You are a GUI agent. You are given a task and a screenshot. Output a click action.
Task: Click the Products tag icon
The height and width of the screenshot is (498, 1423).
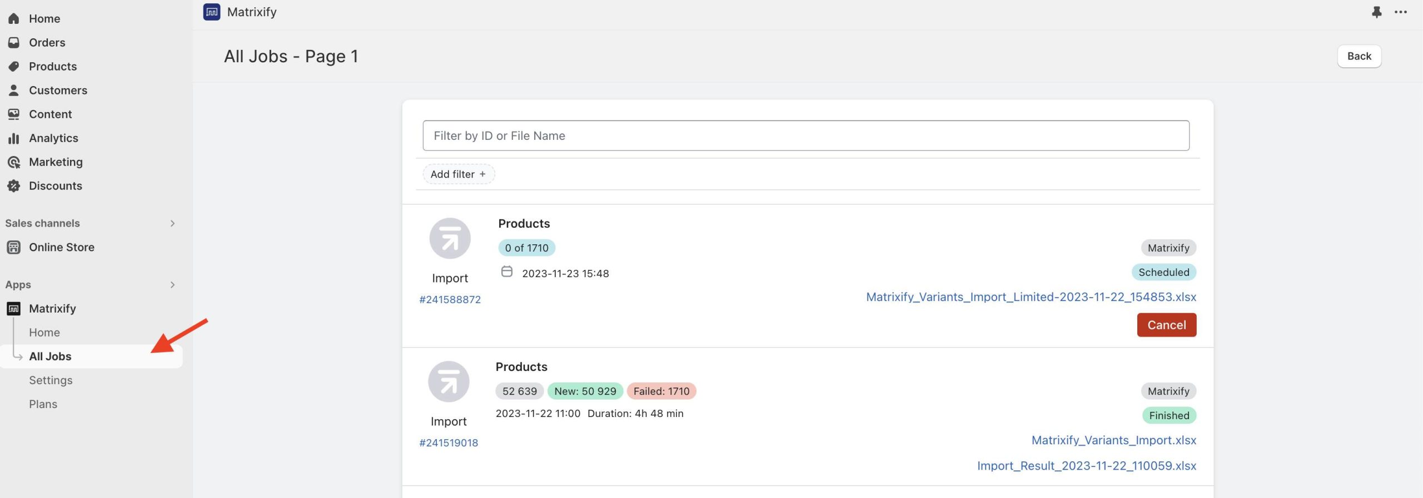coord(14,66)
